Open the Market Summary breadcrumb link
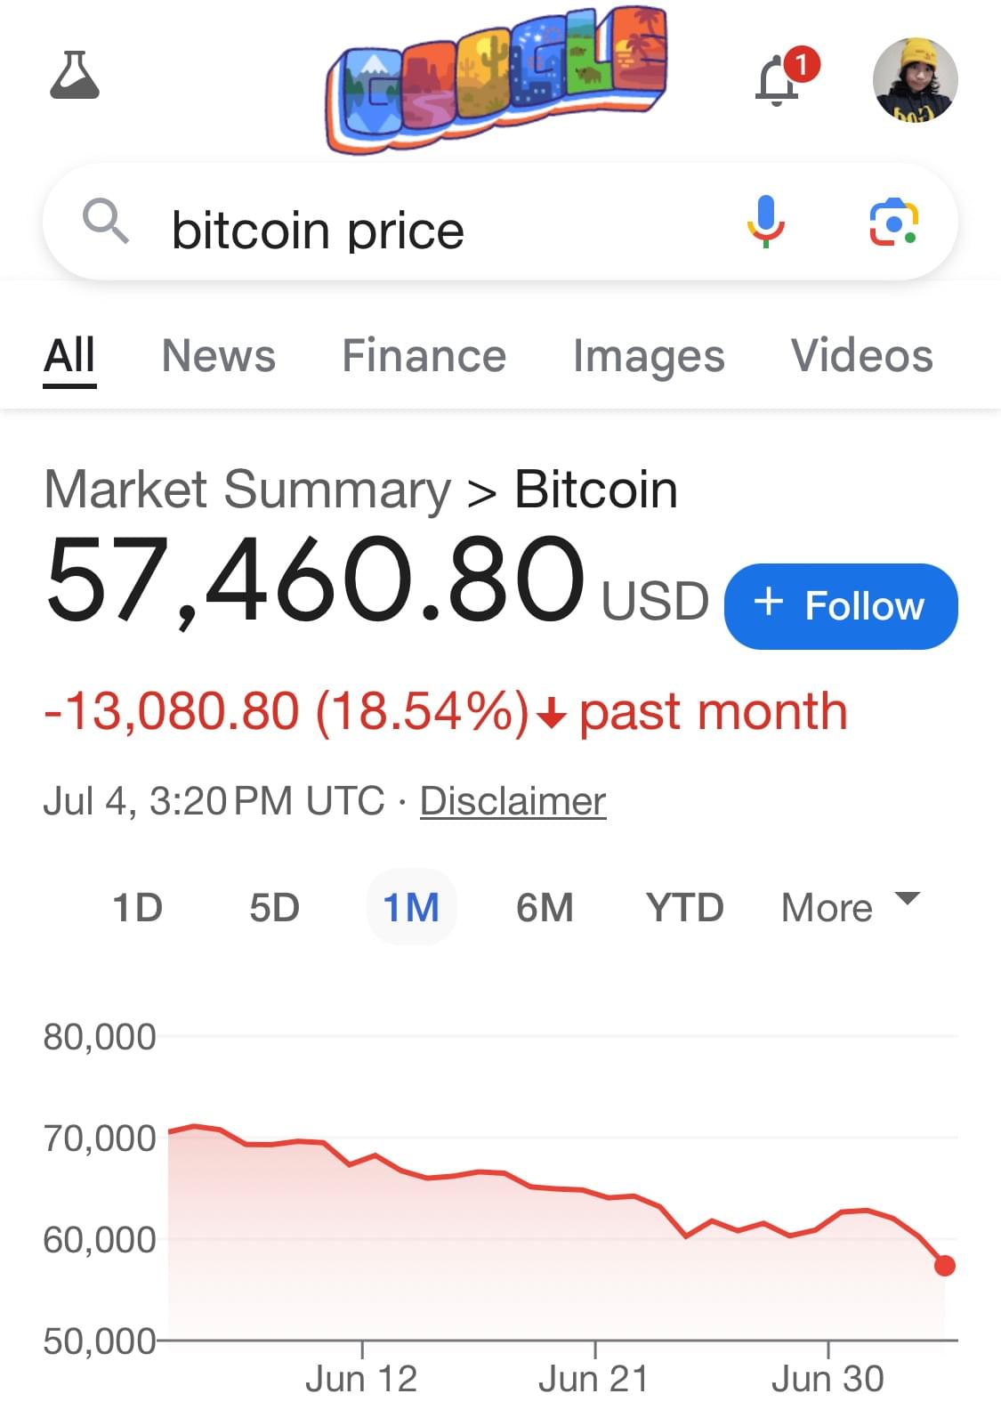This screenshot has width=1001, height=1418. click(x=247, y=490)
